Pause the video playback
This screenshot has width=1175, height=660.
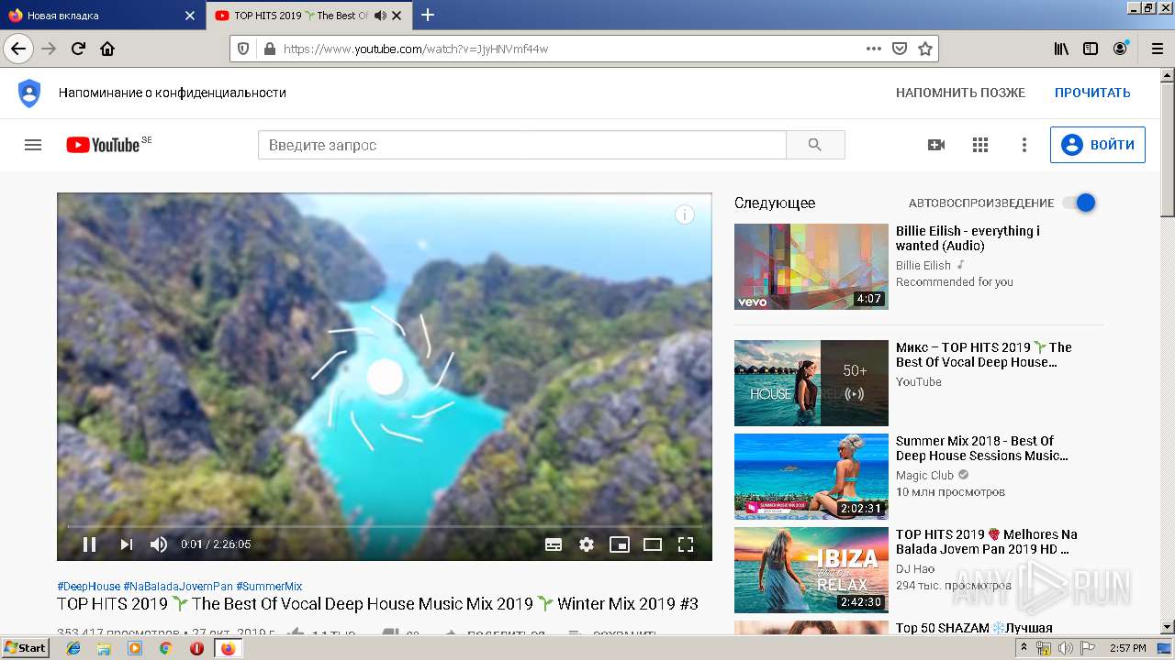coord(89,544)
